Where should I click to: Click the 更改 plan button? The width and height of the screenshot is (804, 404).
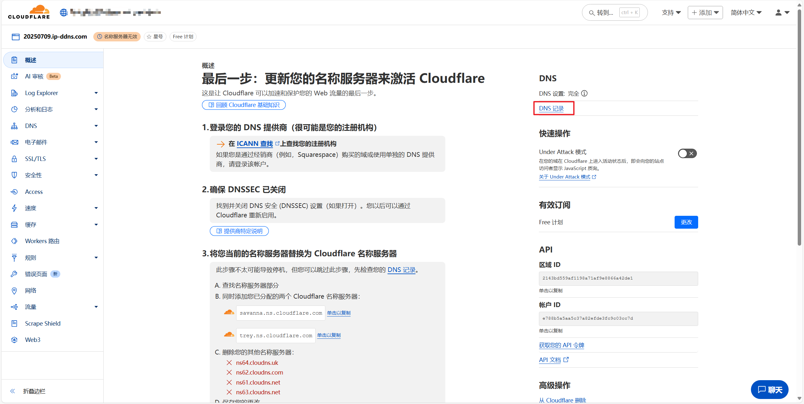pyautogui.click(x=686, y=222)
